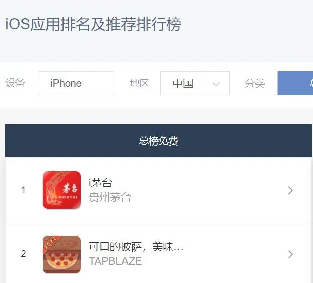Viewport: 313px width, 283px height.
Task: Select the blue category button after 分类
Action: point(295,83)
